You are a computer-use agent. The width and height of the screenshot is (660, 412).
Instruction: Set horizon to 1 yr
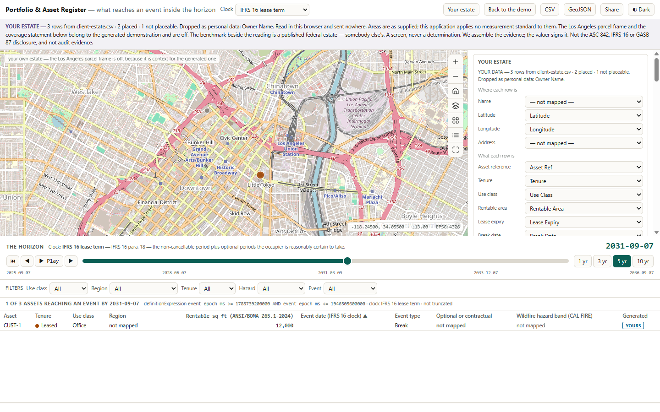click(x=583, y=261)
